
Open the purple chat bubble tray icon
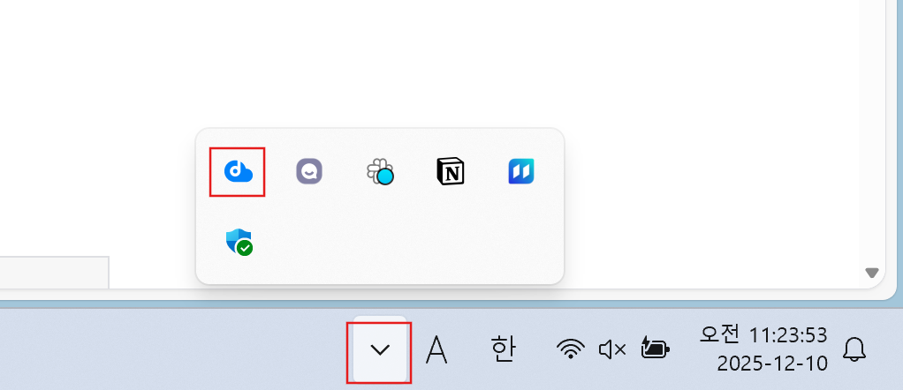[x=309, y=171]
